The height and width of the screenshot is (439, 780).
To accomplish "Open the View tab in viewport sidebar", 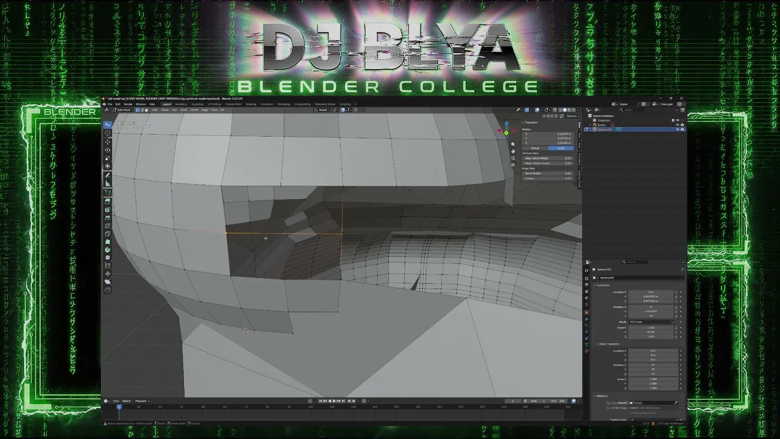I will click(580, 146).
